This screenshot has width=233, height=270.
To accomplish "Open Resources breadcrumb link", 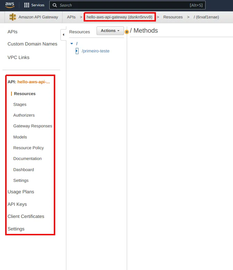I will (x=173, y=17).
